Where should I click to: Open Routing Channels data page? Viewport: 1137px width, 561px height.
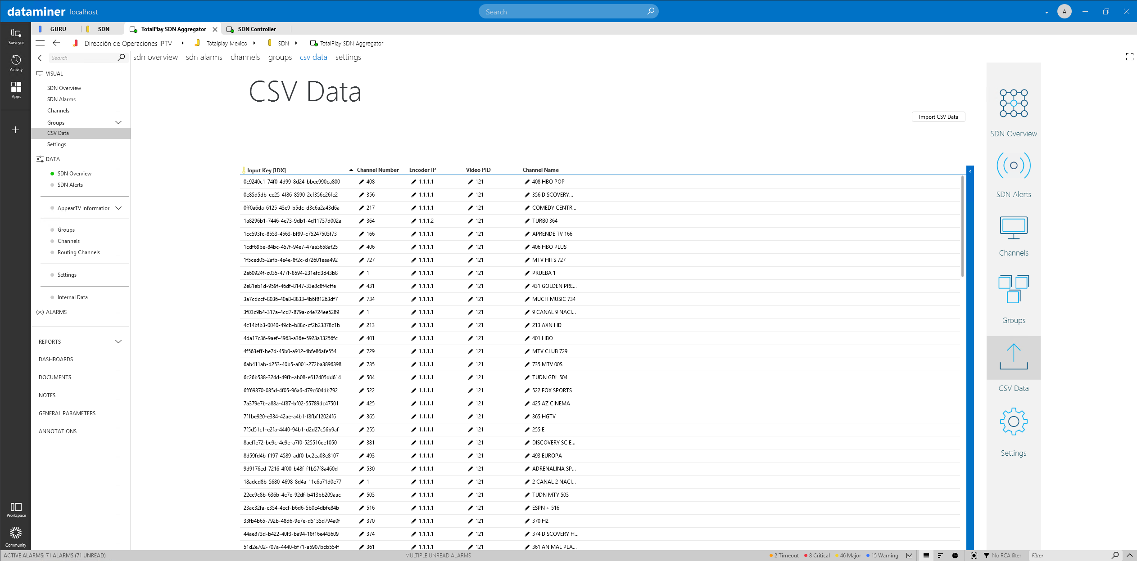coord(79,252)
